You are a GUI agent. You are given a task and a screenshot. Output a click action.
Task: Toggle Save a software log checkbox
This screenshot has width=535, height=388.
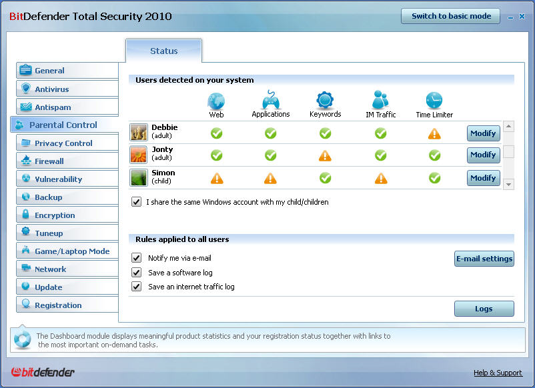click(136, 273)
